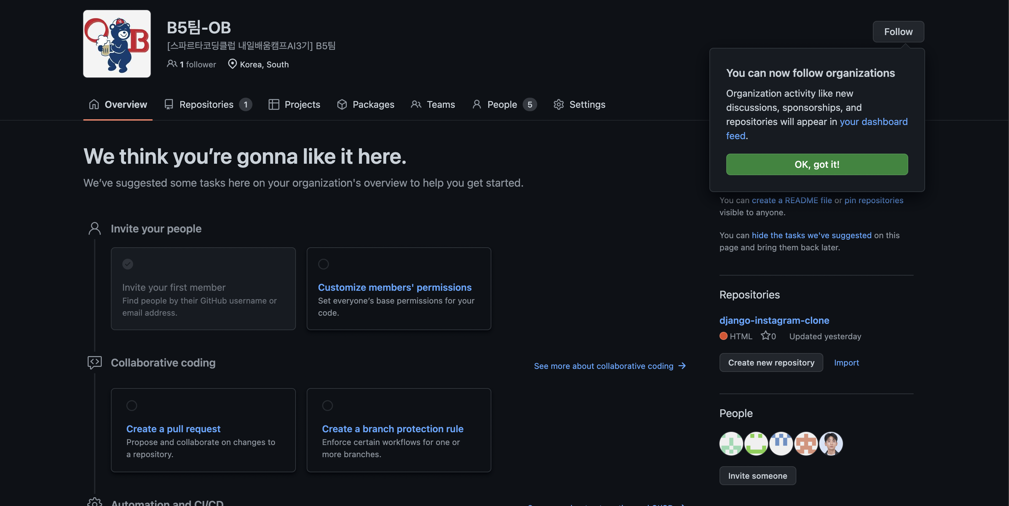
Task: Toggle the Create a pull request task circle
Action: click(132, 405)
